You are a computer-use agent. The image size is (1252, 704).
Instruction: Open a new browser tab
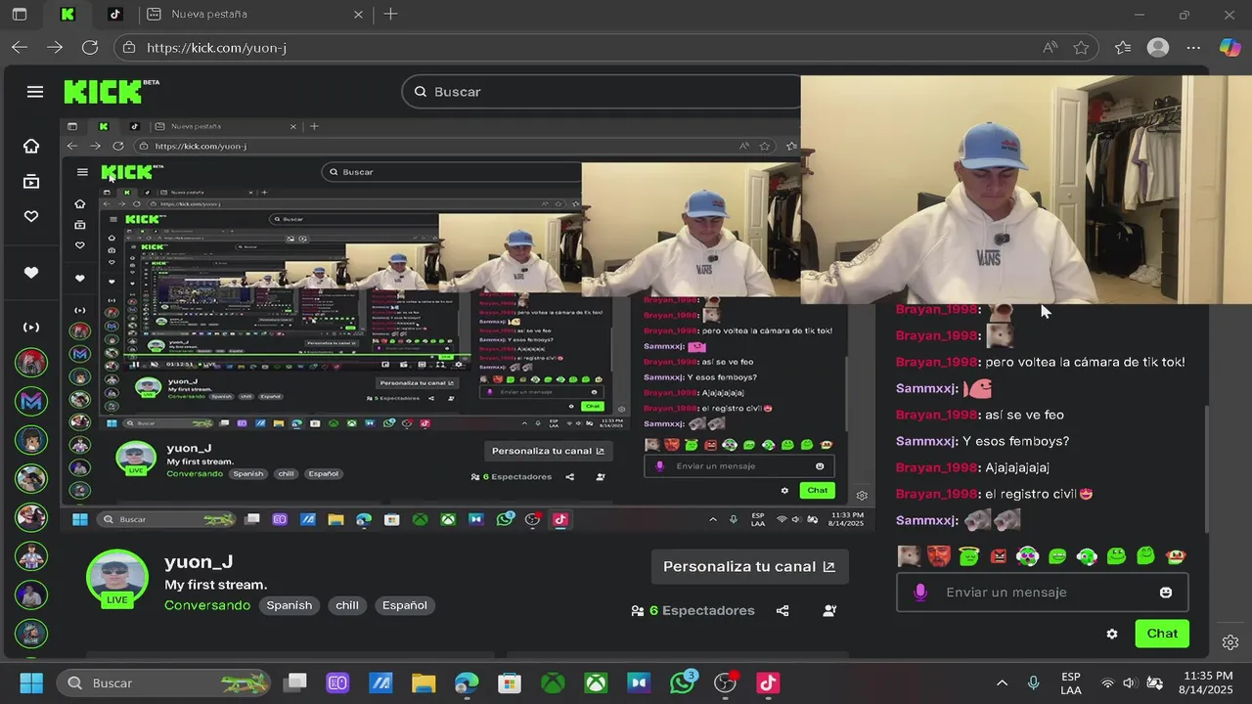point(390,14)
